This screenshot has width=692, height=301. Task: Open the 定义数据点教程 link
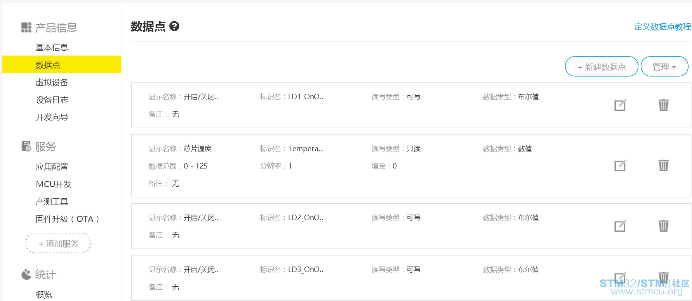pyautogui.click(x=662, y=27)
